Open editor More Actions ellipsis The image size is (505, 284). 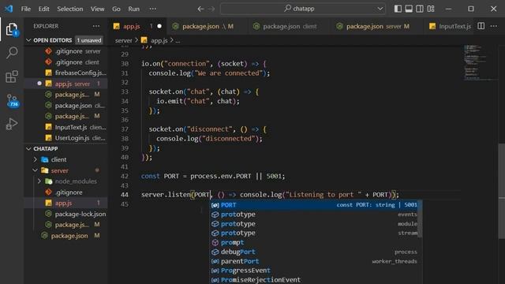(494, 26)
